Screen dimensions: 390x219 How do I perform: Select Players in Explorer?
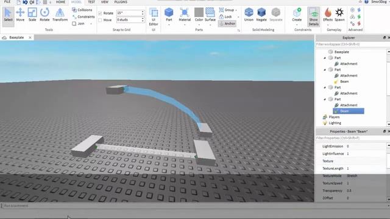pos(334,117)
